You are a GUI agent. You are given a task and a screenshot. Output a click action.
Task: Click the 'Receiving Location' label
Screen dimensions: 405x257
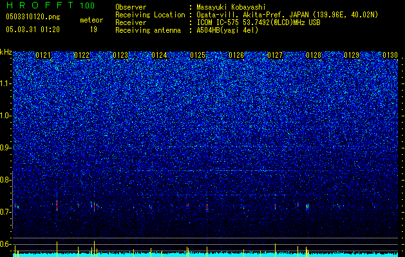coord(150,15)
